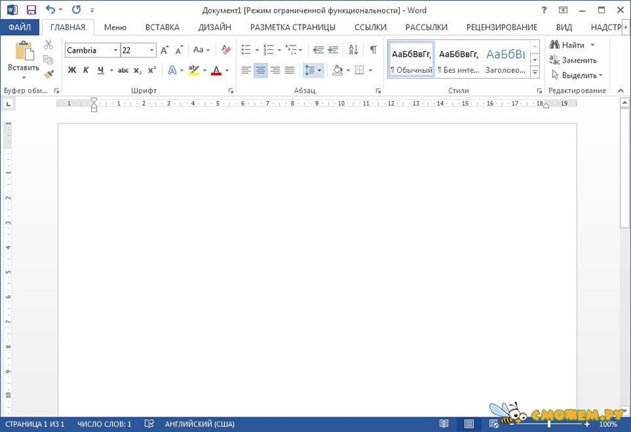Image resolution: width=631 pixels, height=432 pixels.
Task: Toggle Print Layout view in status bar
Action: pos(469,424)
